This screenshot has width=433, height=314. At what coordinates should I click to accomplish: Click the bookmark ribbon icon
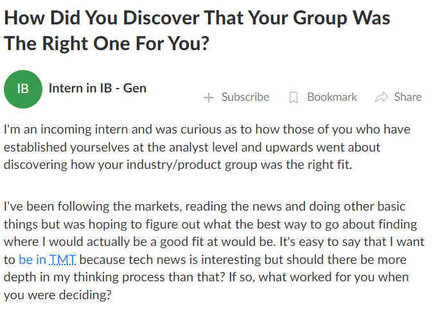coord(294,98)
